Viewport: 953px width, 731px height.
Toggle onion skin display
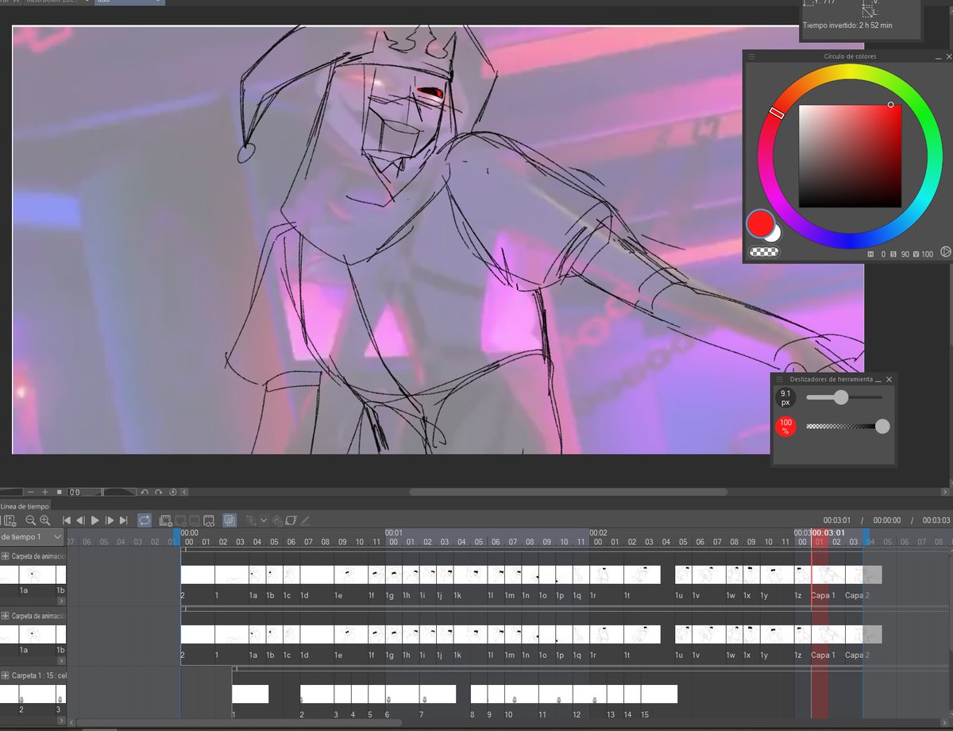coord(230,520)
